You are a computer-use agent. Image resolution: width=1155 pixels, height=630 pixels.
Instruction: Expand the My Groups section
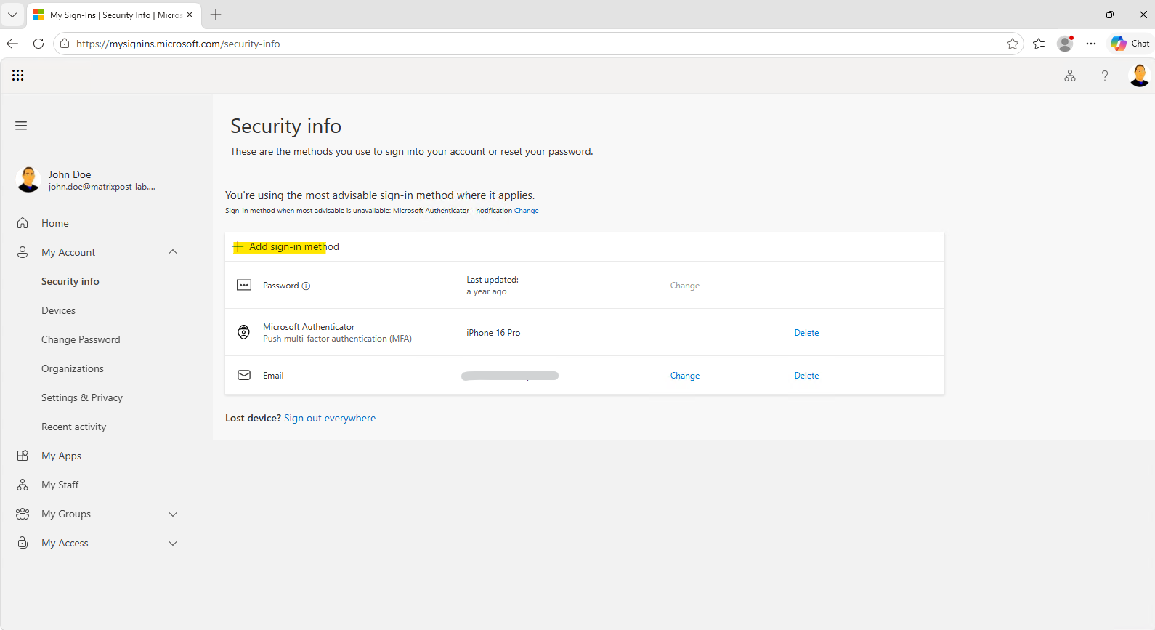(x=173, y=514)
